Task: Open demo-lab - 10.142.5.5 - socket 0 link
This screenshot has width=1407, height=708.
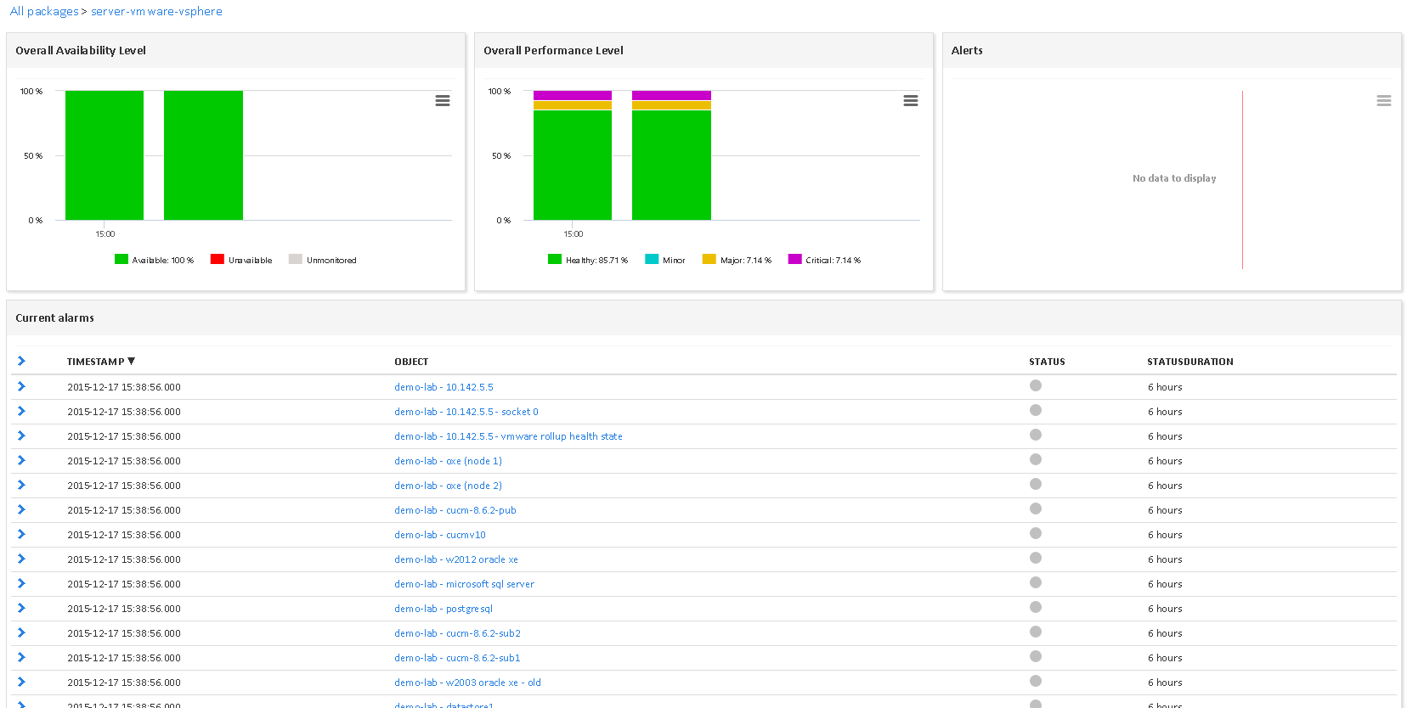Action: (x=466, y=412)
